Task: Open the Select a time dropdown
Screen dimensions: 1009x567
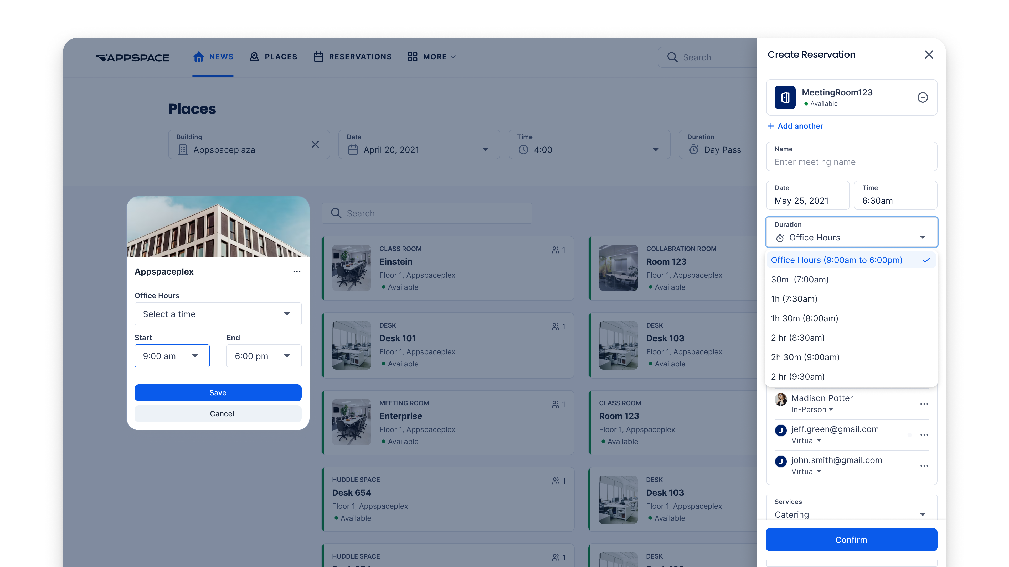Action: pos(217,314)
